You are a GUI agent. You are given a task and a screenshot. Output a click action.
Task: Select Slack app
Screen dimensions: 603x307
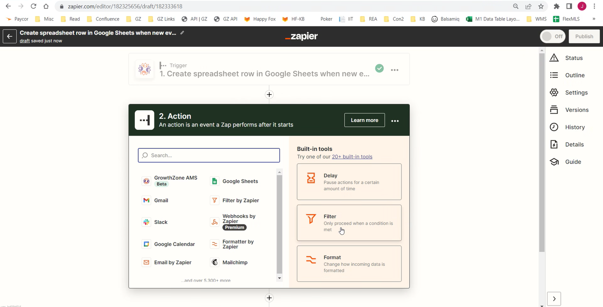coord(155,222)
